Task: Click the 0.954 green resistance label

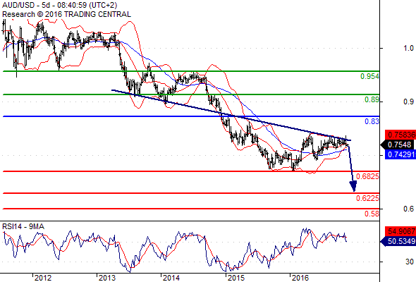Action: click(369, 76)
